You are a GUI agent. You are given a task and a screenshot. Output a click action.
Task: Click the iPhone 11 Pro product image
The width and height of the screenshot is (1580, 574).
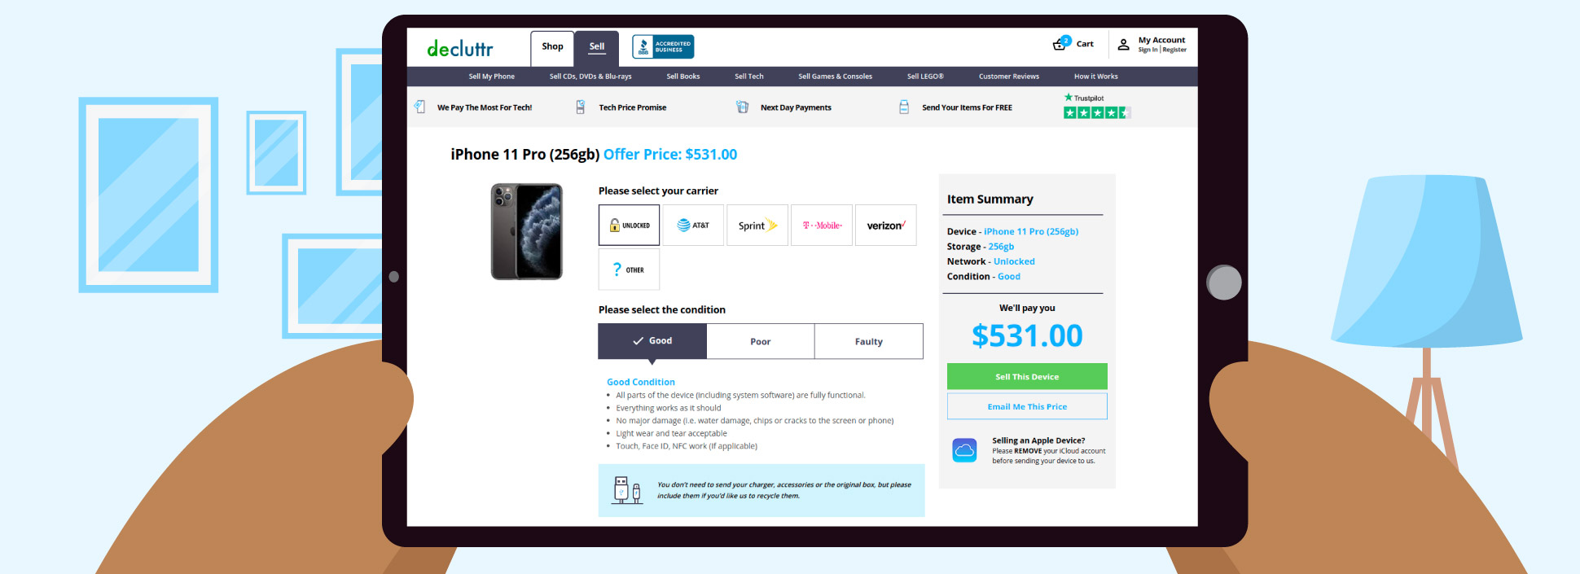(527, 231)
